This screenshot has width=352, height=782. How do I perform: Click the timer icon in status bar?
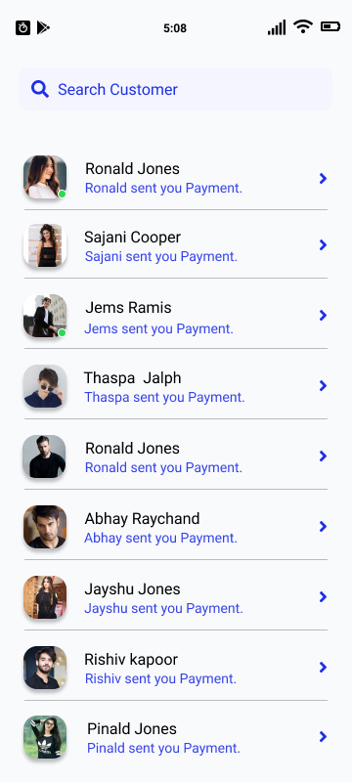click(x=22, y=27)
